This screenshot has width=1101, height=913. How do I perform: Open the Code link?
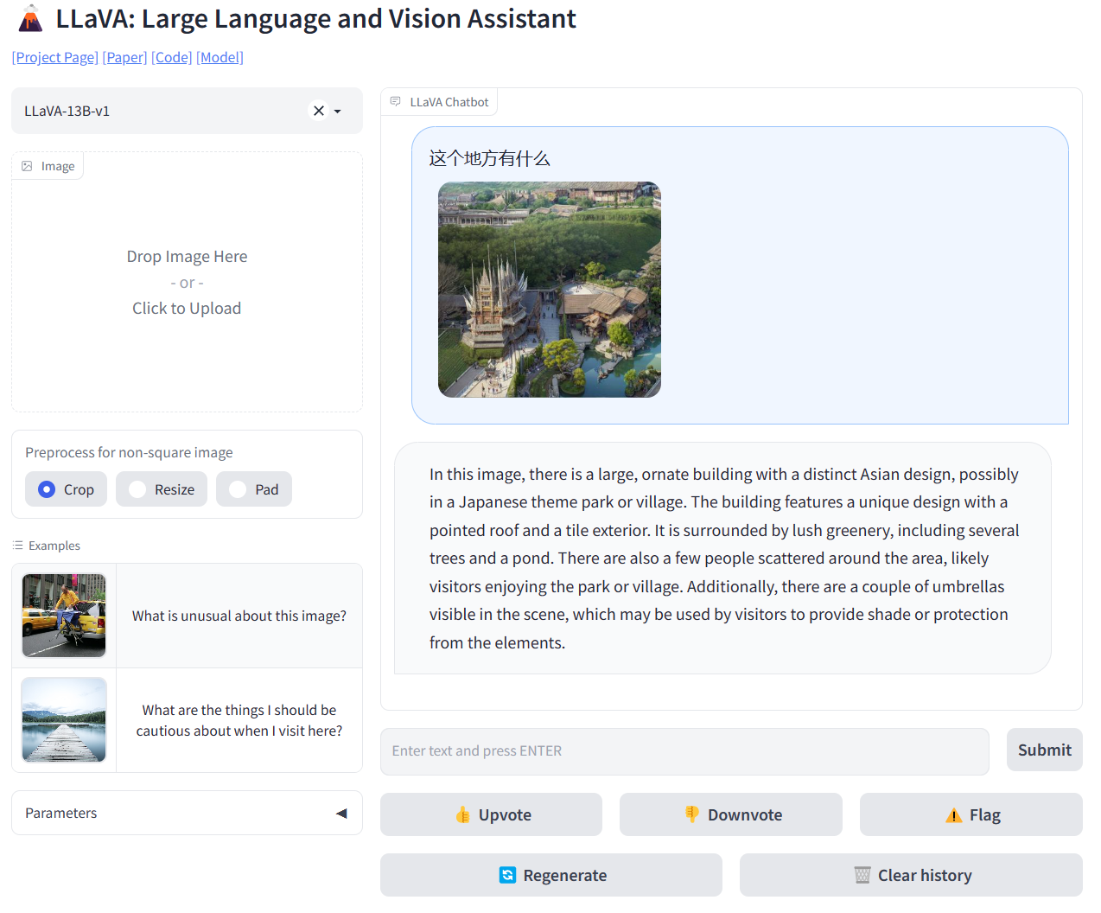point(172,57)
